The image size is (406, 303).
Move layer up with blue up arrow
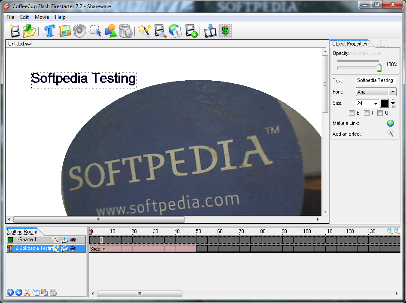(10, 292)
